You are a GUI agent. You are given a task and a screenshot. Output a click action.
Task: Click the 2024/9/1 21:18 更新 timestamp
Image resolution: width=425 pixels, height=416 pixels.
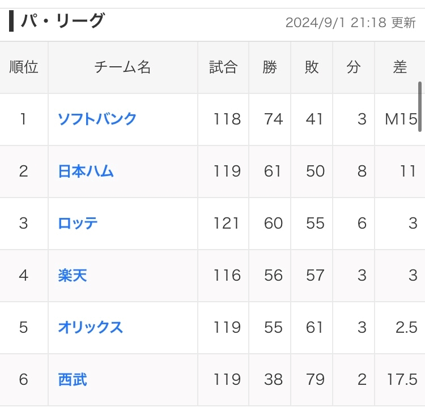pos(350,23)
